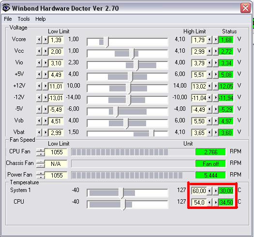The height and width of the screenshot is (237, 254).
Task: Click the CPU Fan speed bar
Action: tap(133, 152)
